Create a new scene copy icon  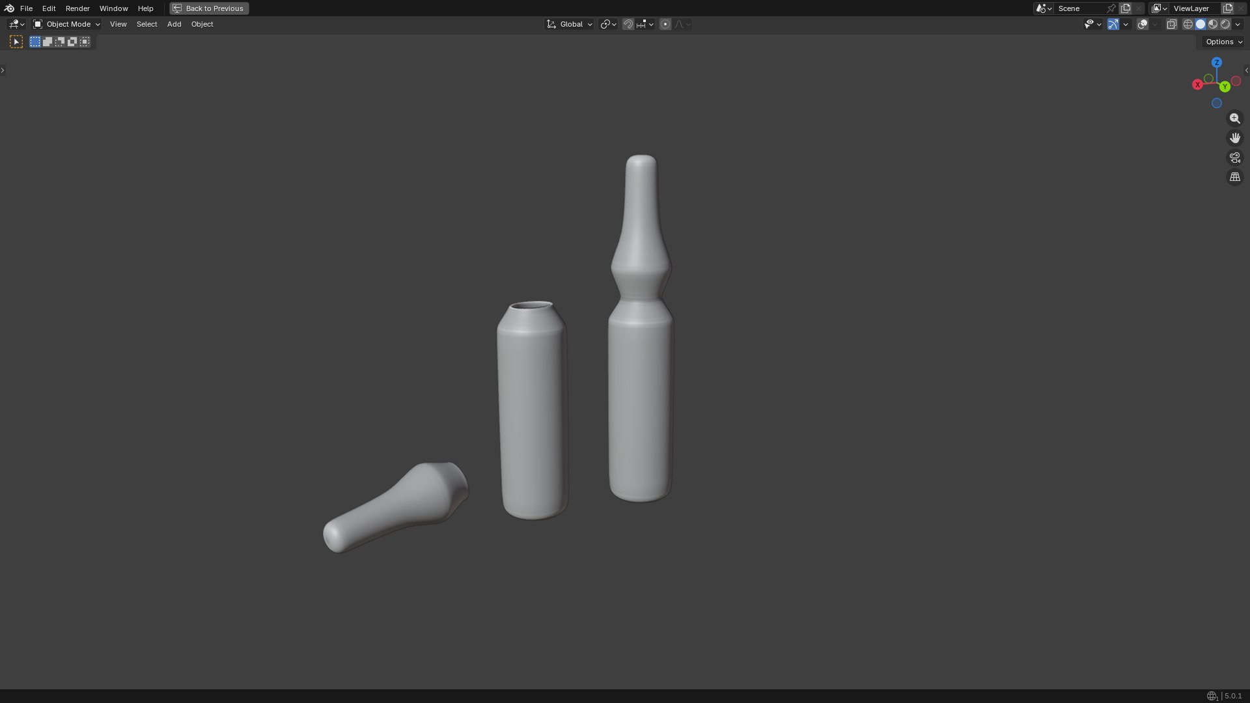point(1126,8)
